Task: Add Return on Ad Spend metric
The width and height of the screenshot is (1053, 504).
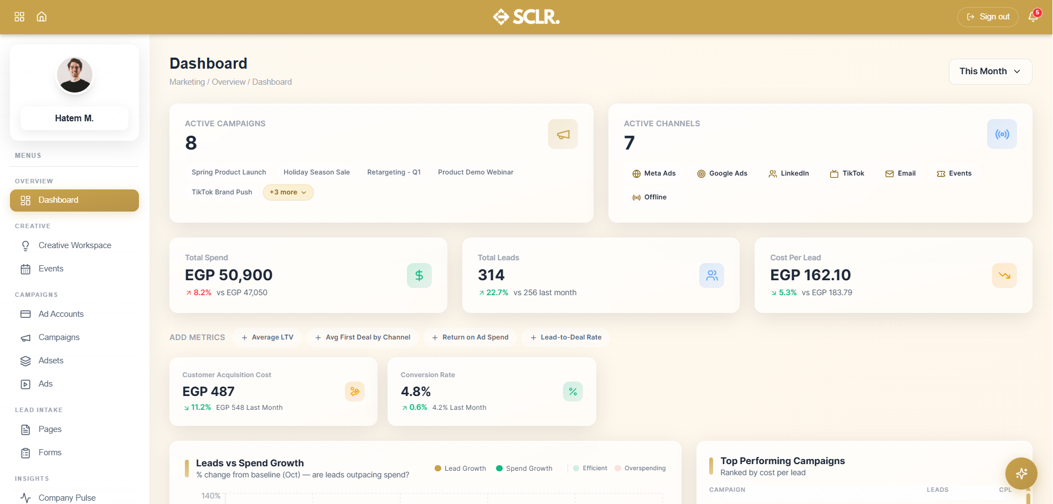Action: tap(470, 337)
